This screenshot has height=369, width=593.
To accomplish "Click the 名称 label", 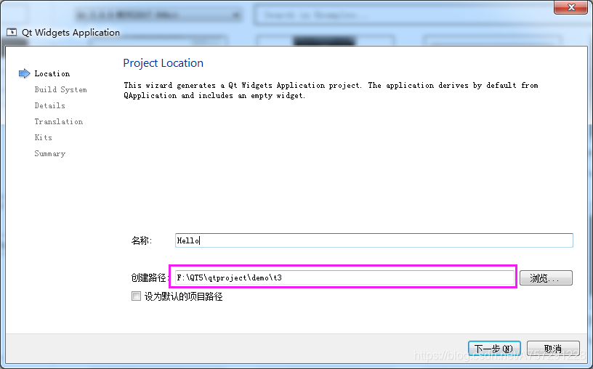I will 142,240.
